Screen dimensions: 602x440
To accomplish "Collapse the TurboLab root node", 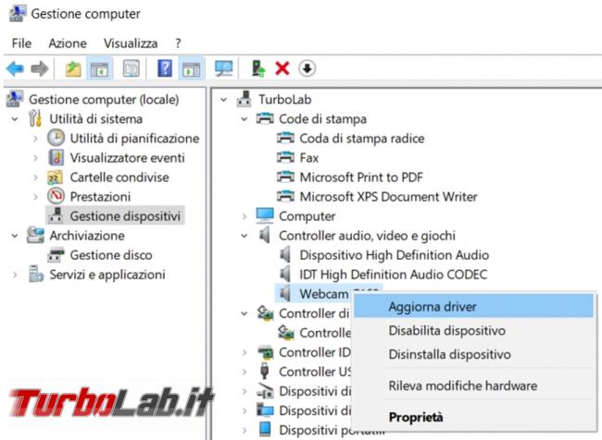I will coord(223,100).
